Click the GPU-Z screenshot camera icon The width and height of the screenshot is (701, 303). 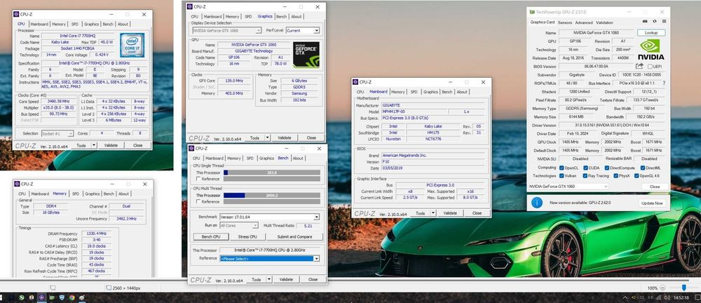[x=646, y=22]
